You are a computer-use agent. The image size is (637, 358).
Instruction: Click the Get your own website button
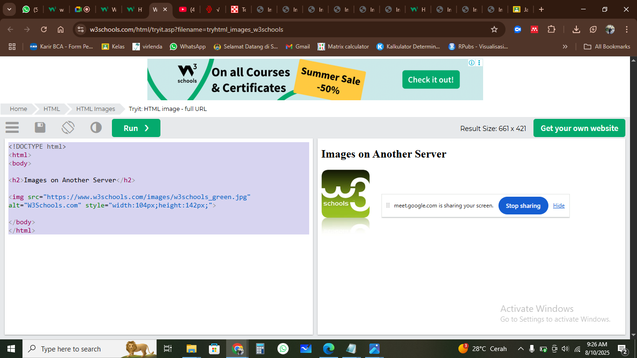(579, 128)
